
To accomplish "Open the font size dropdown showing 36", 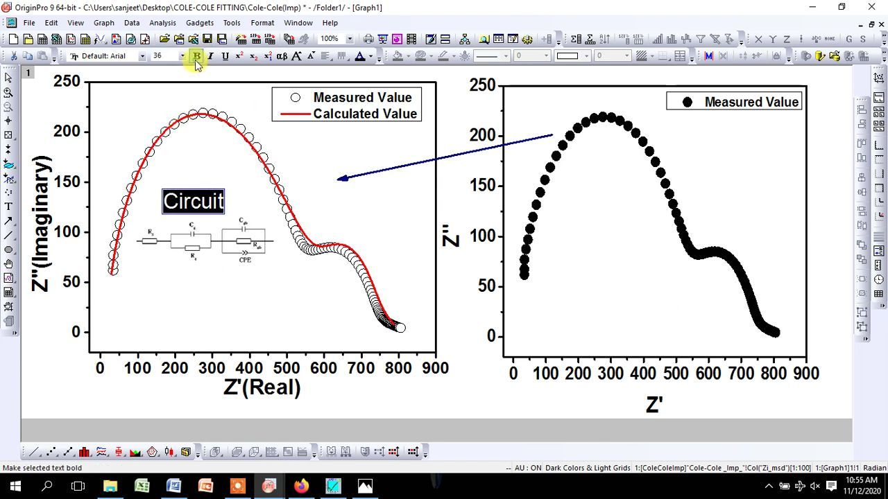I will tap(182, 56).
